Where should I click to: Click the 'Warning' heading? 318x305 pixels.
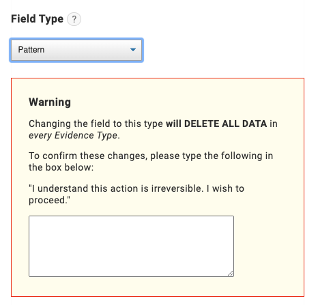tap(50, 102)
